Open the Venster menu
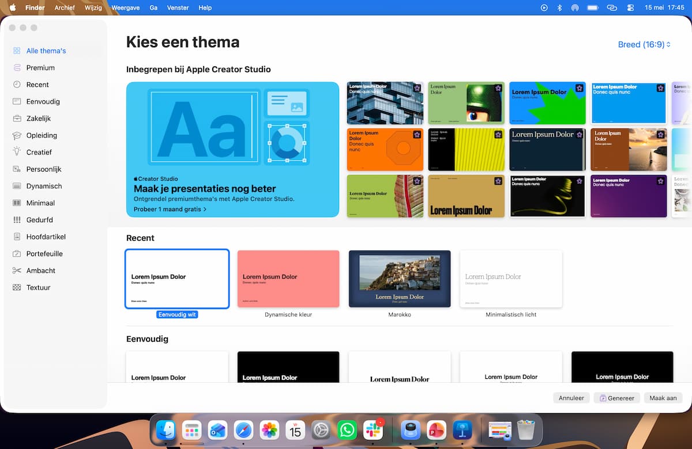692x449 pixels. [x=178, y=7]
